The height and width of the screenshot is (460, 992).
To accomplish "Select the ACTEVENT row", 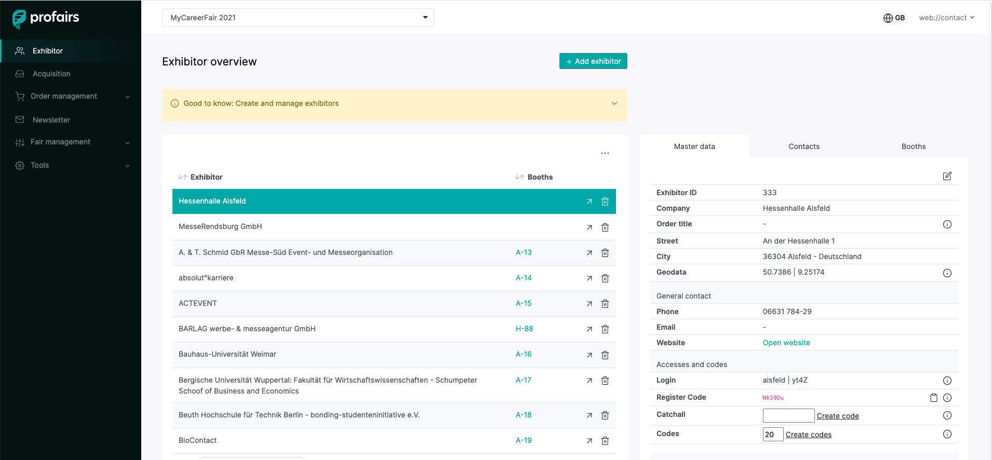I will point(394,303).
